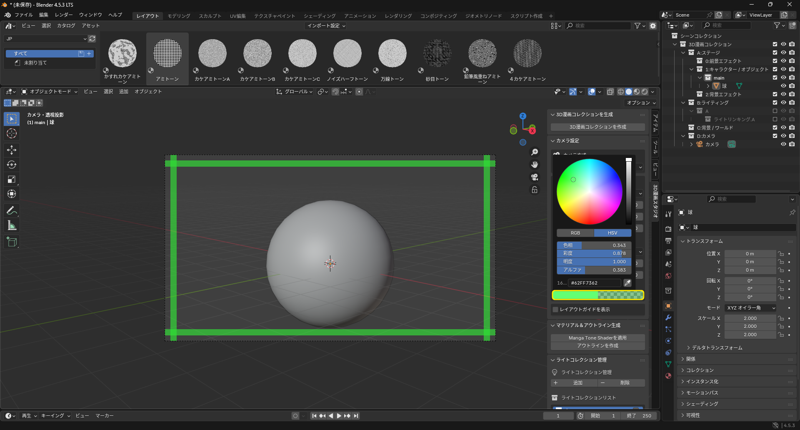Viewport: 800px width, 430px height.
Task: Uncheck the 3D漫画コレクション exclude checkbox
Action: tap(775, 44)
